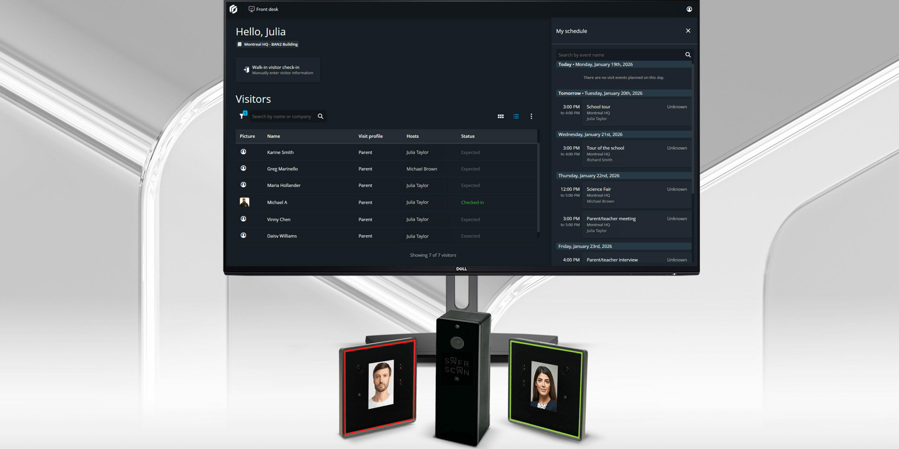Open the visitors filter icon

[242, 116]
